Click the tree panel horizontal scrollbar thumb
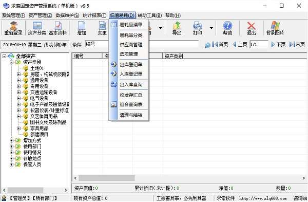 pyautogui.click(x=25, y=190)
